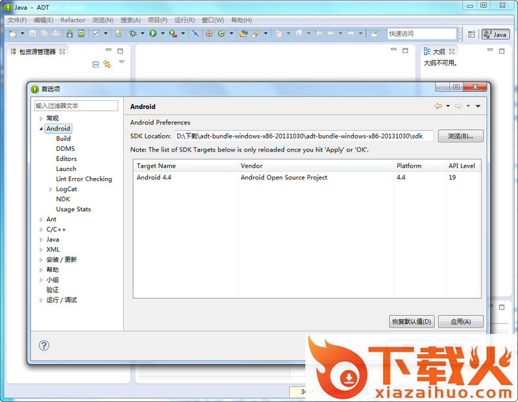
Task: Expand the C/C++ preferences category
Action: 41,230
